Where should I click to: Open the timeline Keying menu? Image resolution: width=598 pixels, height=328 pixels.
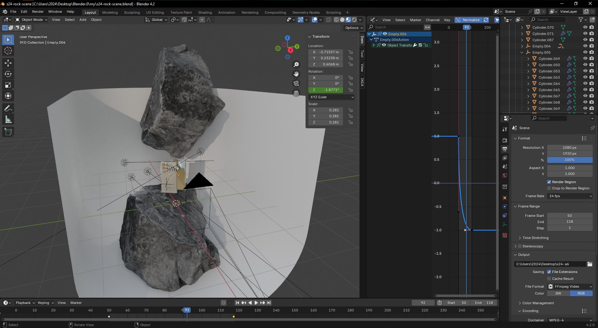(46, 303)
